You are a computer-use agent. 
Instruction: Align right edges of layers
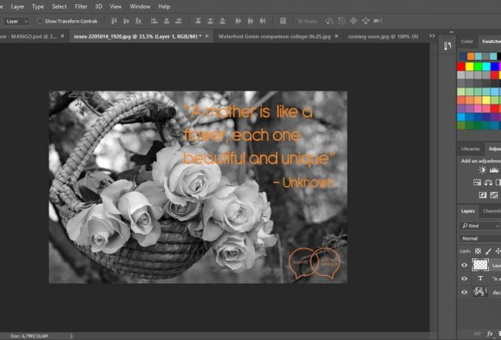tap(179, 21)
